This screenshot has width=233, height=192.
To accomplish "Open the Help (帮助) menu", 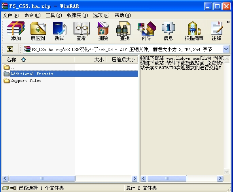I will (x=123, y=15).
